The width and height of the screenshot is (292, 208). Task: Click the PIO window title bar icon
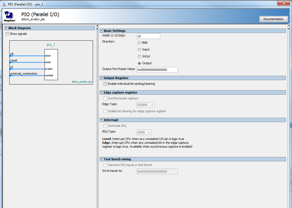tap(4, 4)
